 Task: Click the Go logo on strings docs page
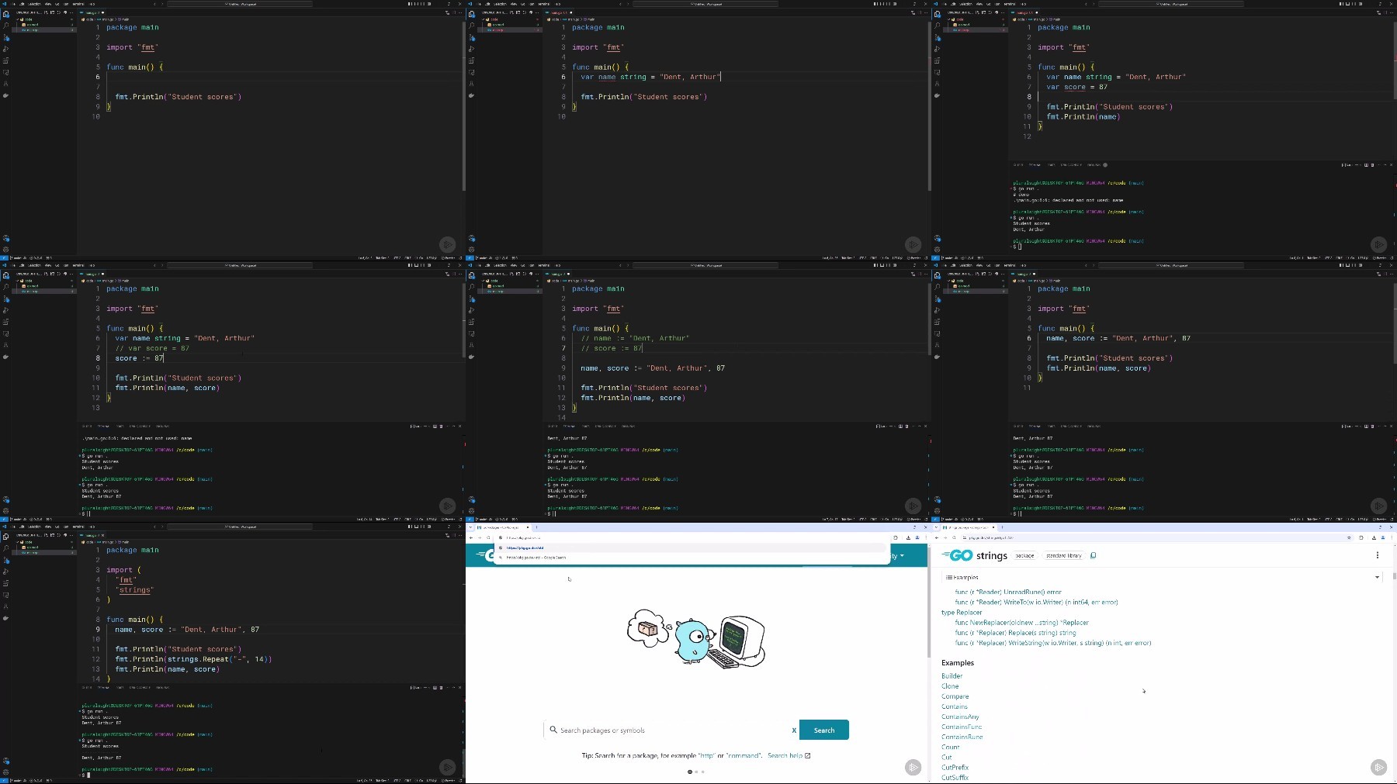(x=957, y=555)
